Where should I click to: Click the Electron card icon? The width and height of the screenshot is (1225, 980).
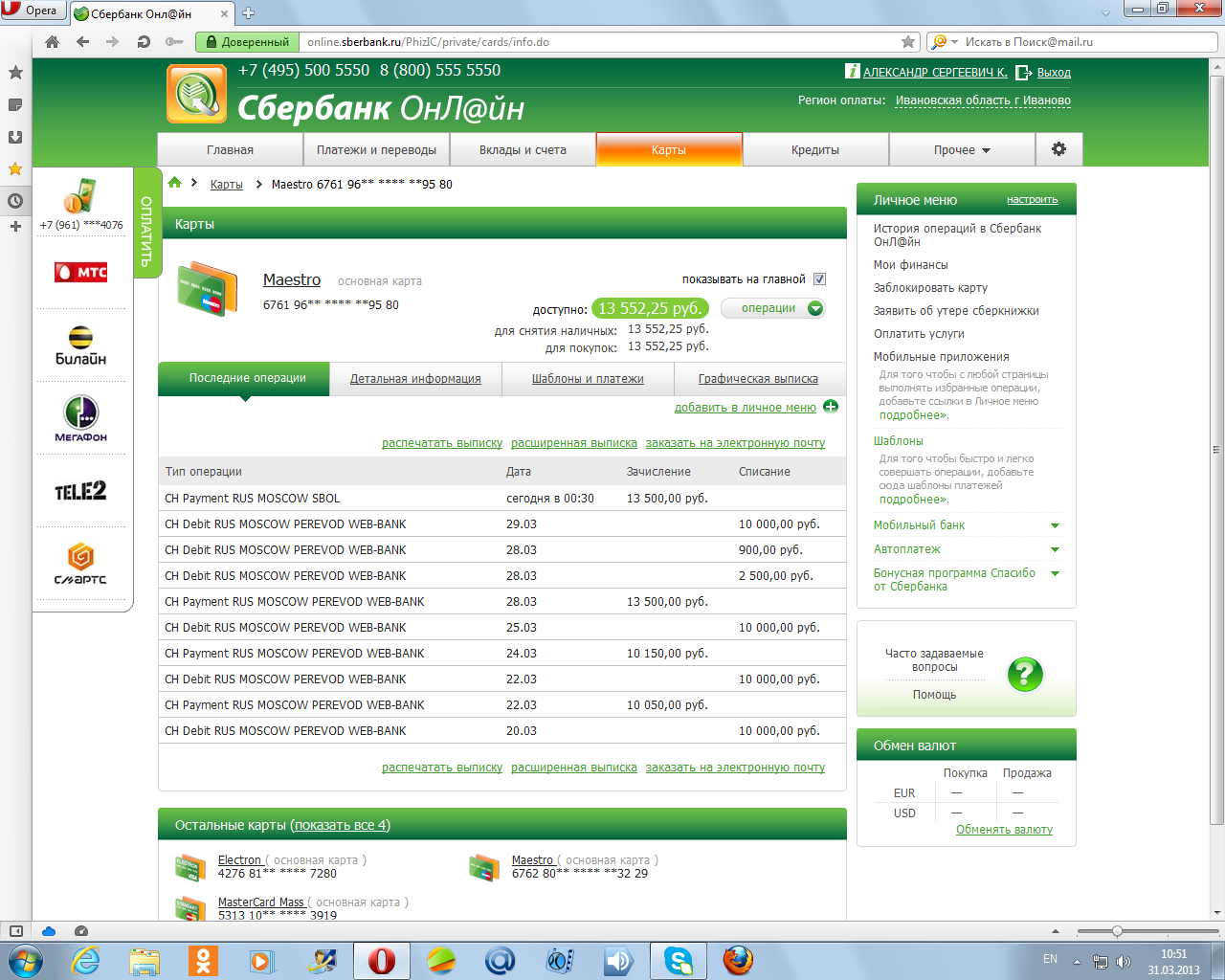point(190,867)
